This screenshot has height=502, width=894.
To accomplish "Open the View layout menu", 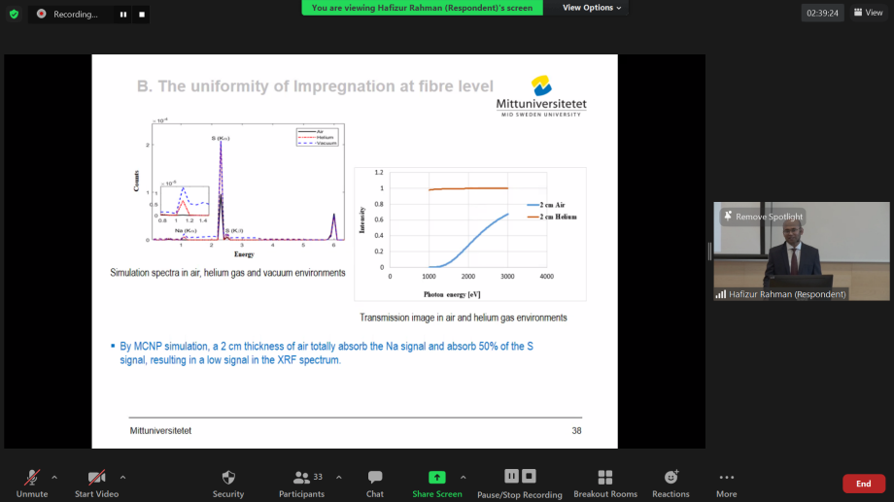I will 868,13.
